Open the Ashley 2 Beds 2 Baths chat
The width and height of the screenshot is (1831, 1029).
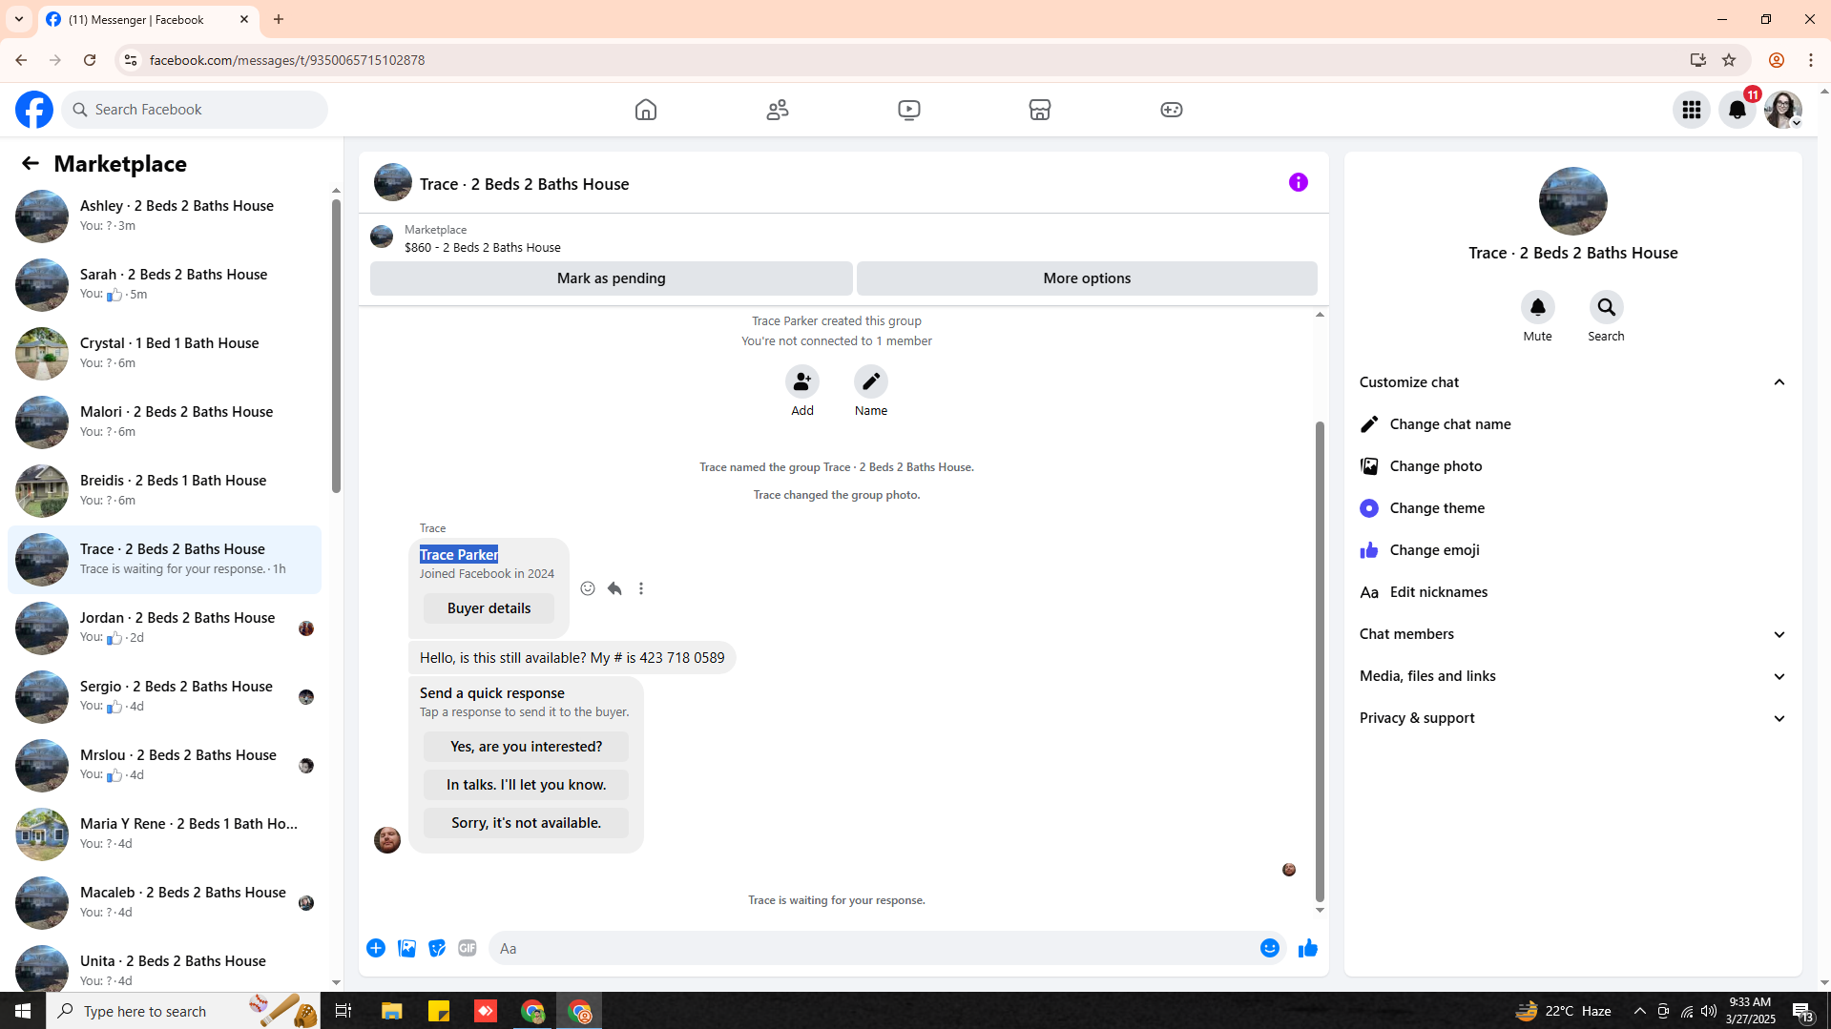(165, 216)
